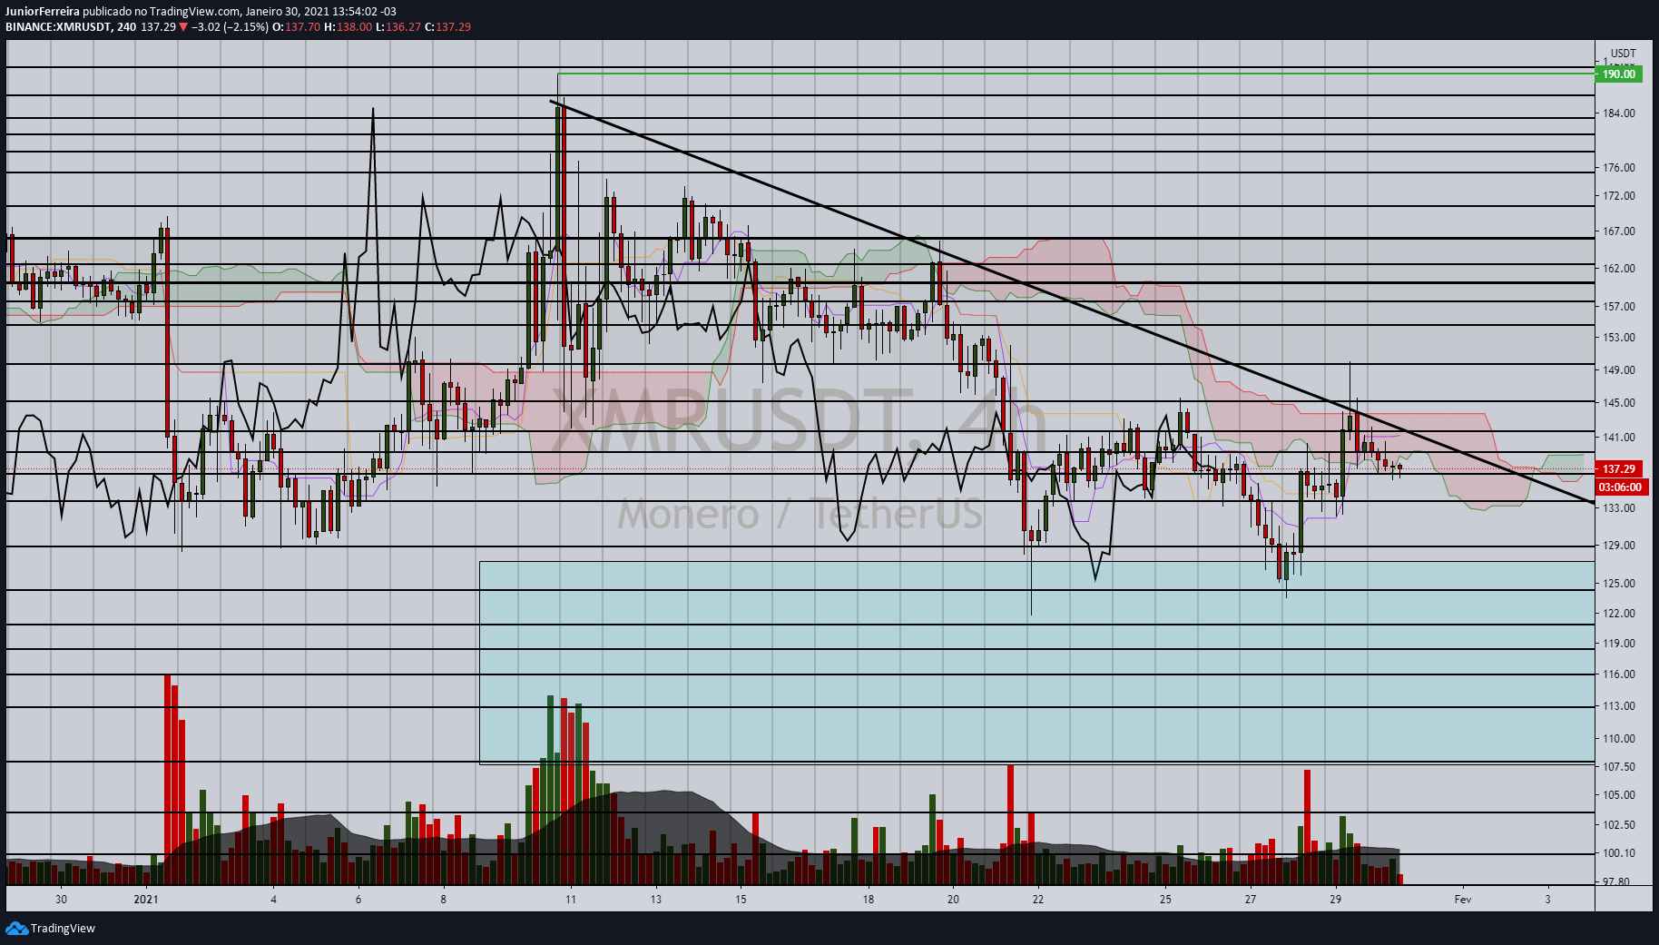Click the 100.10 price axis label
This screenshot has width=1659, height=945.
(x=1619, y=853)
